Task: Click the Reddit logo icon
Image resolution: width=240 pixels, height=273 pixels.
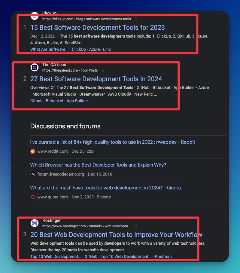Action: tap(33, 151)
